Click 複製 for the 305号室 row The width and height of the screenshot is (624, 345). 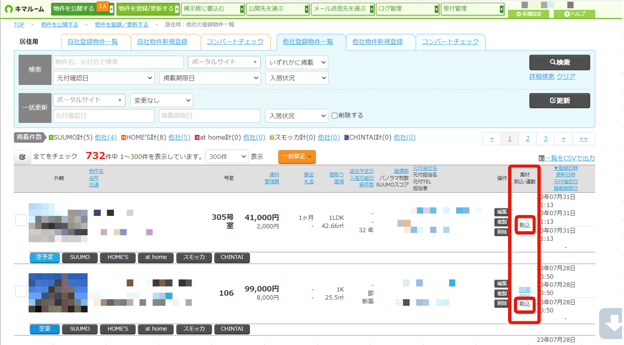click(502, 222)
